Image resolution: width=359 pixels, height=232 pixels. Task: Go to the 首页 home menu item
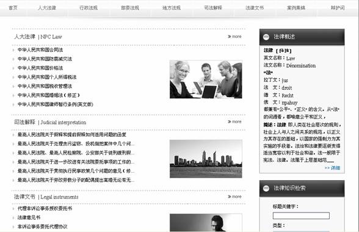click(x=13, y=8)
